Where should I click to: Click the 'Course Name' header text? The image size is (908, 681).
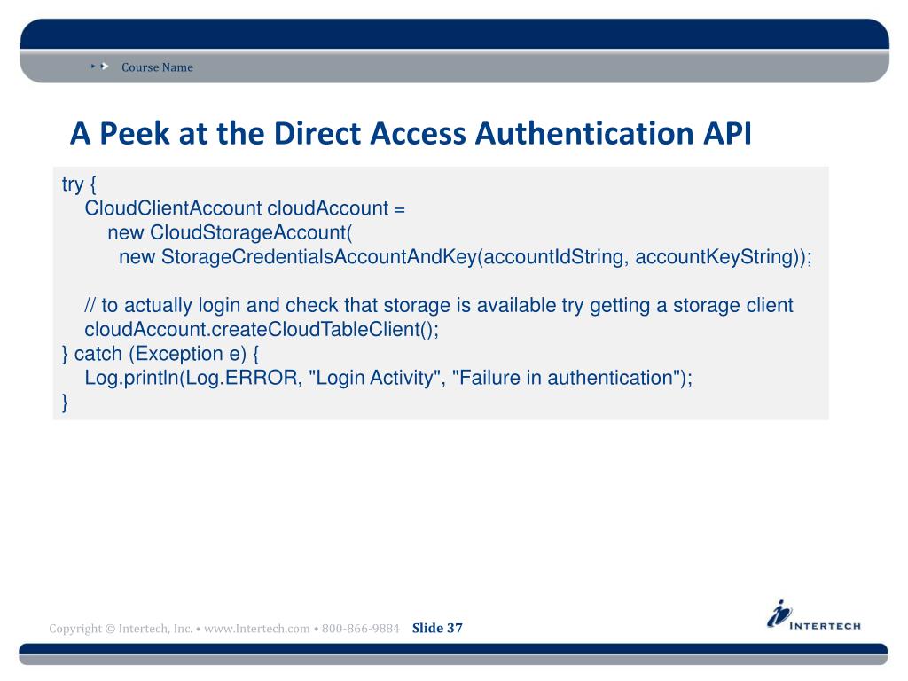[157, 67]
